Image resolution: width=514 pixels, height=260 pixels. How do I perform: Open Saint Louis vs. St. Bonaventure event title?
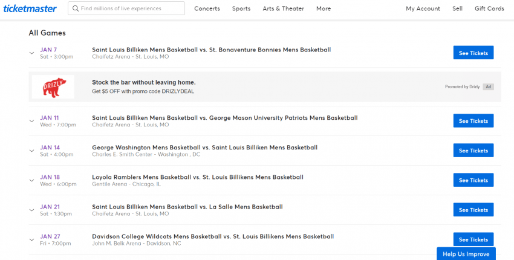click(212, 50)
